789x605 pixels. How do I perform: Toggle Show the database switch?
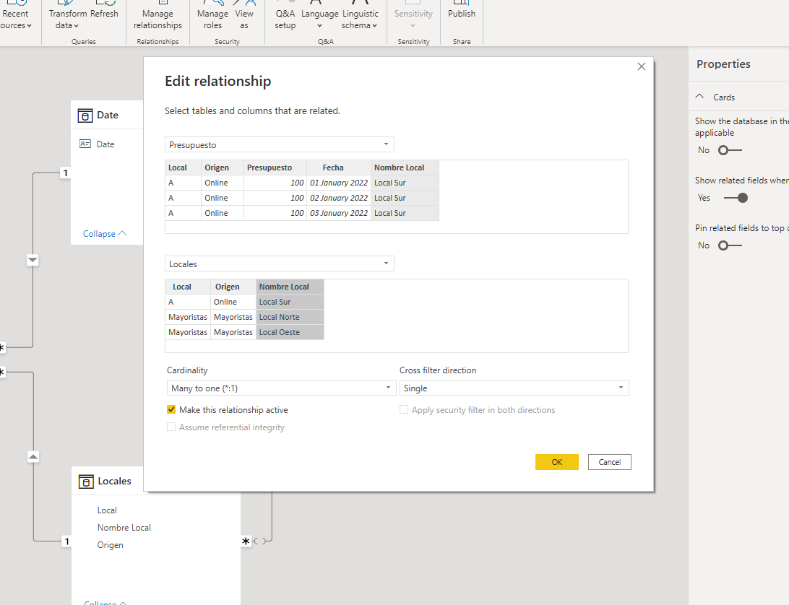click(x=730, y=150)
